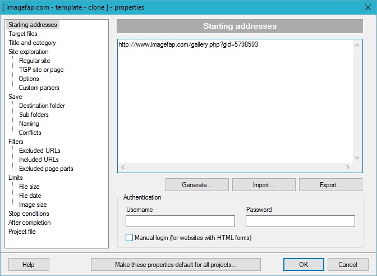Screen dimensions: 377x276
Task: Click the Generate... button
Action: [x=197, y=185]
